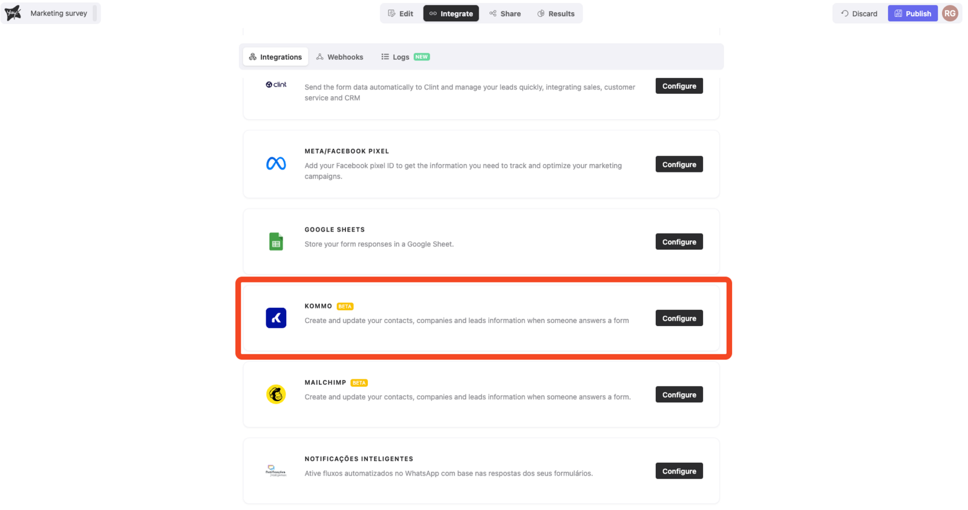
Task: Click the Mailchimp monkey logo icon
Action: [x=276, y=394]
